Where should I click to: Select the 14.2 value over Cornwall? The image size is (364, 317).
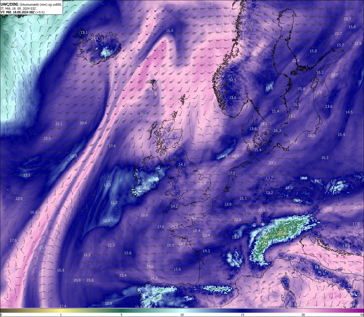(x=174, y=206)
